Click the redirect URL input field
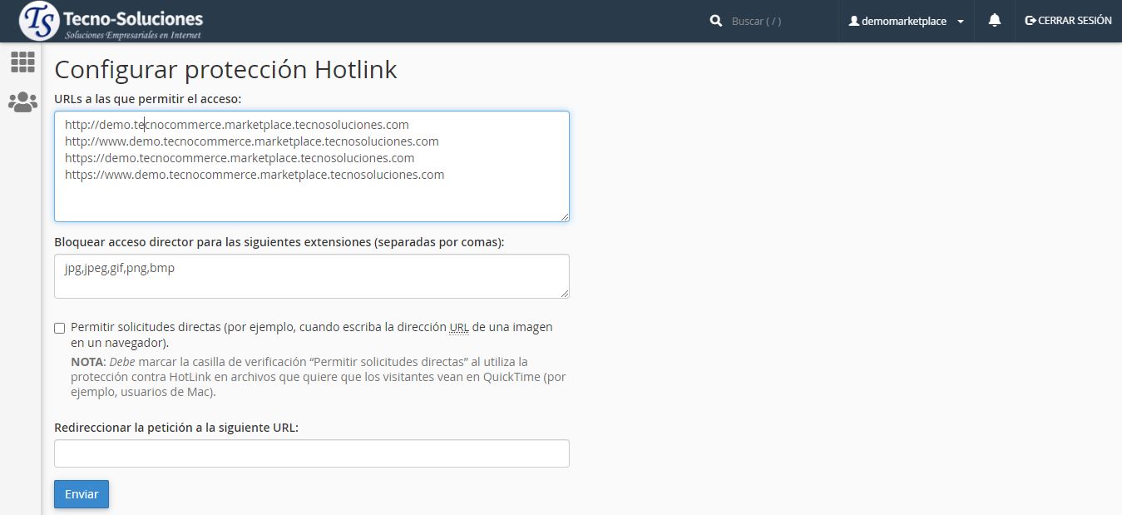1122x515 pixels. (311, 453)
